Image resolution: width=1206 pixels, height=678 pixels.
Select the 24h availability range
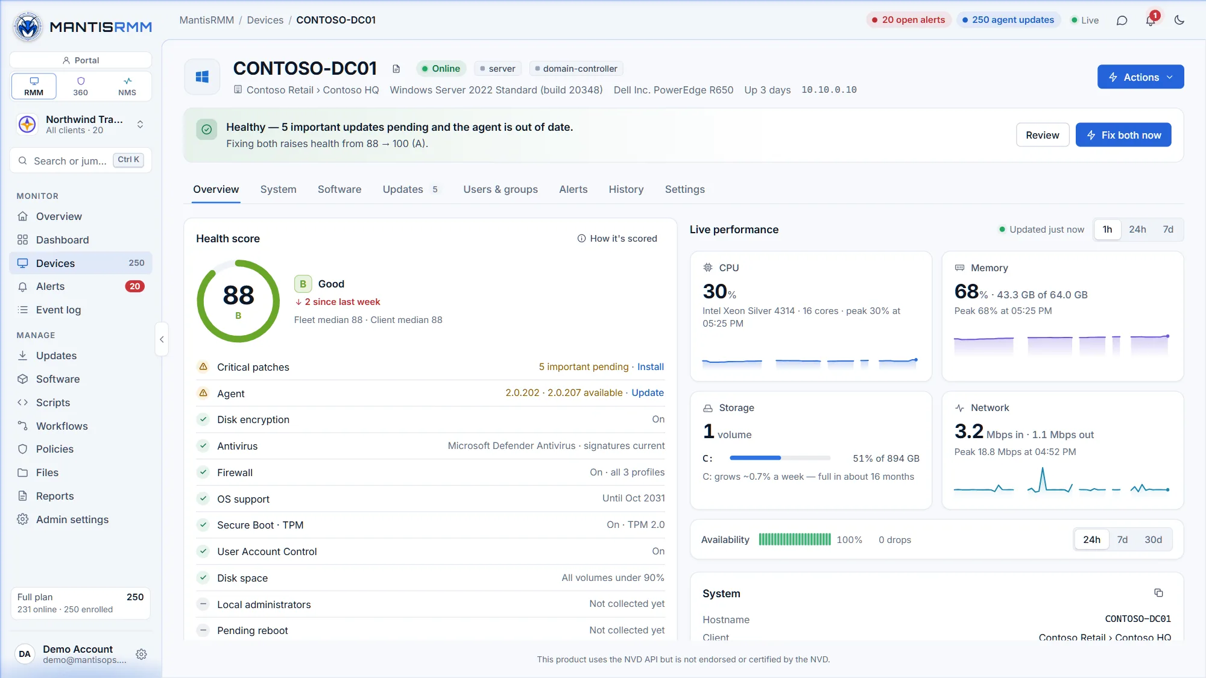1091,540
